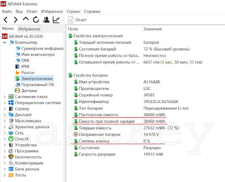
Task: Click the Датчики gauge icon
Action: point(17,91)
